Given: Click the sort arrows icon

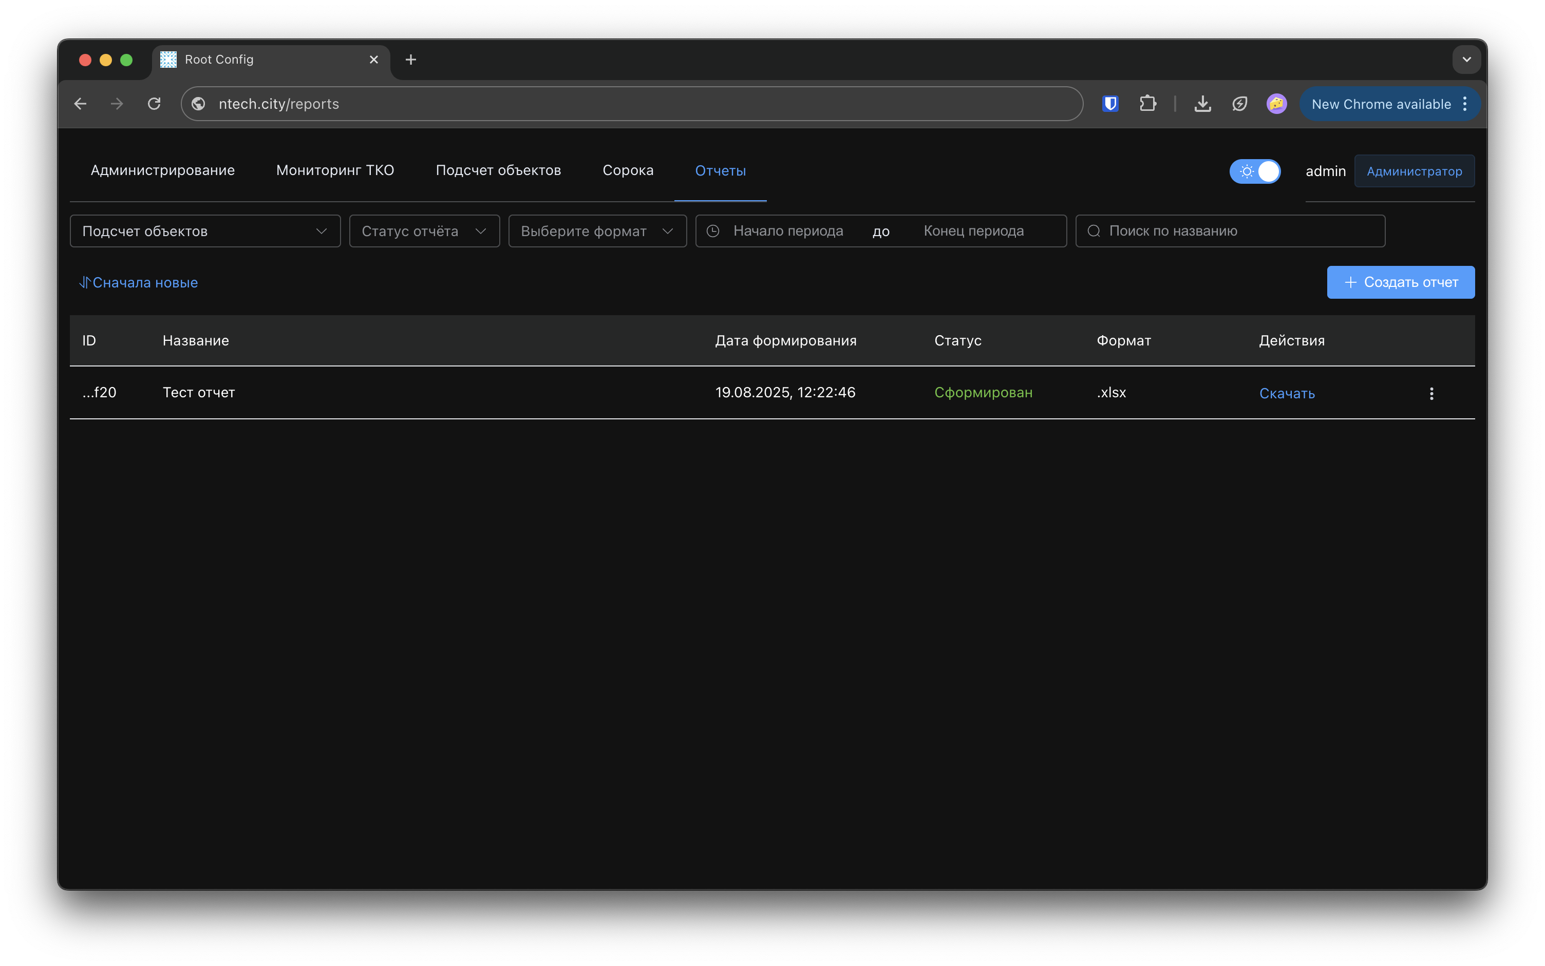Looking at the screenshot, I should click(x=84, y=282).
